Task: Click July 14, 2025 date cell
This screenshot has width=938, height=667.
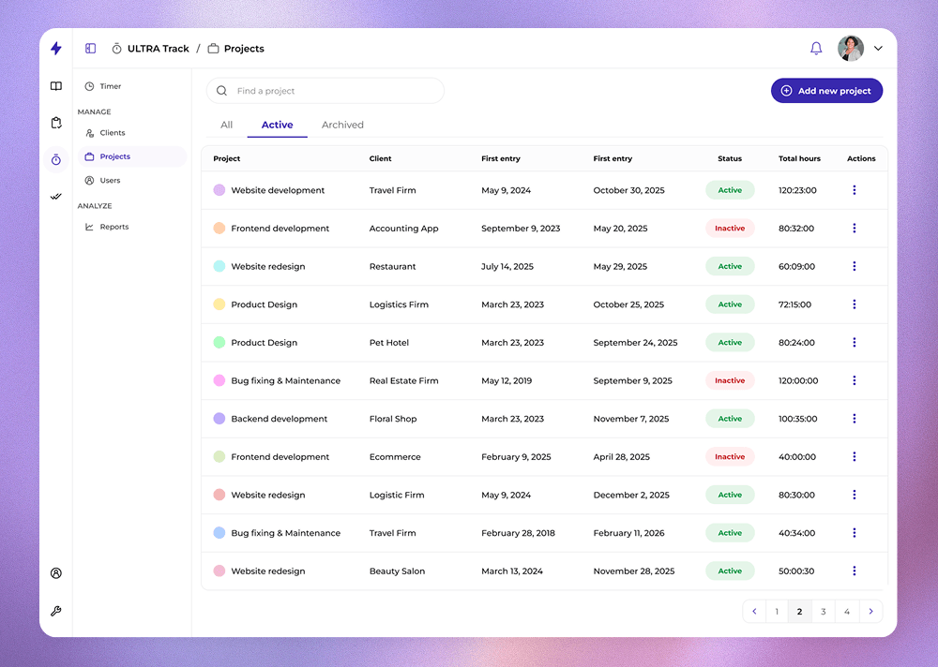Action: (507, 267)
